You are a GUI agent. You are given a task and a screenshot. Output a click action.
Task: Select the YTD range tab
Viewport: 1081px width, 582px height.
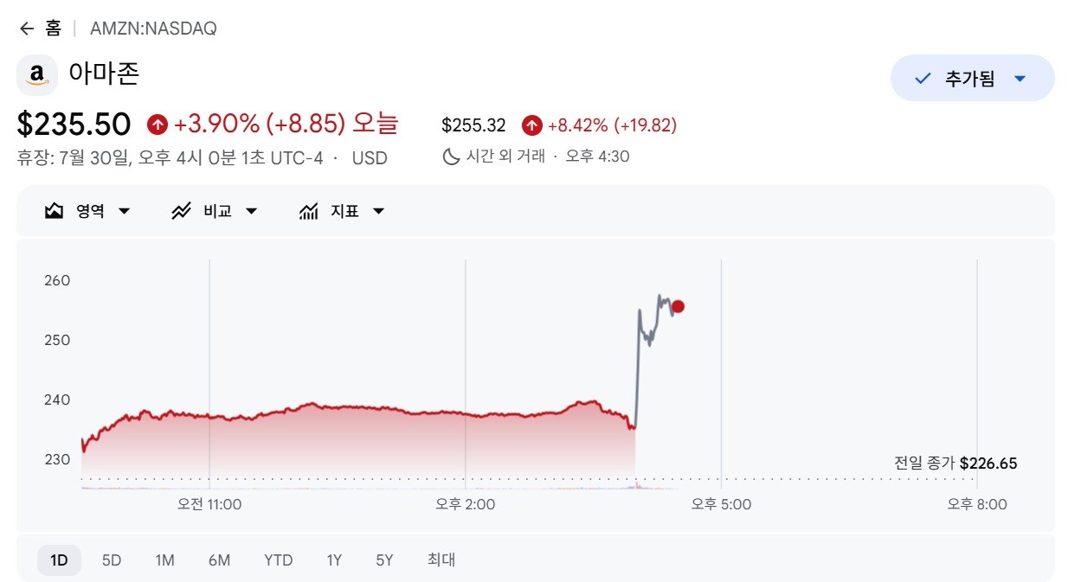pos(279,560)
